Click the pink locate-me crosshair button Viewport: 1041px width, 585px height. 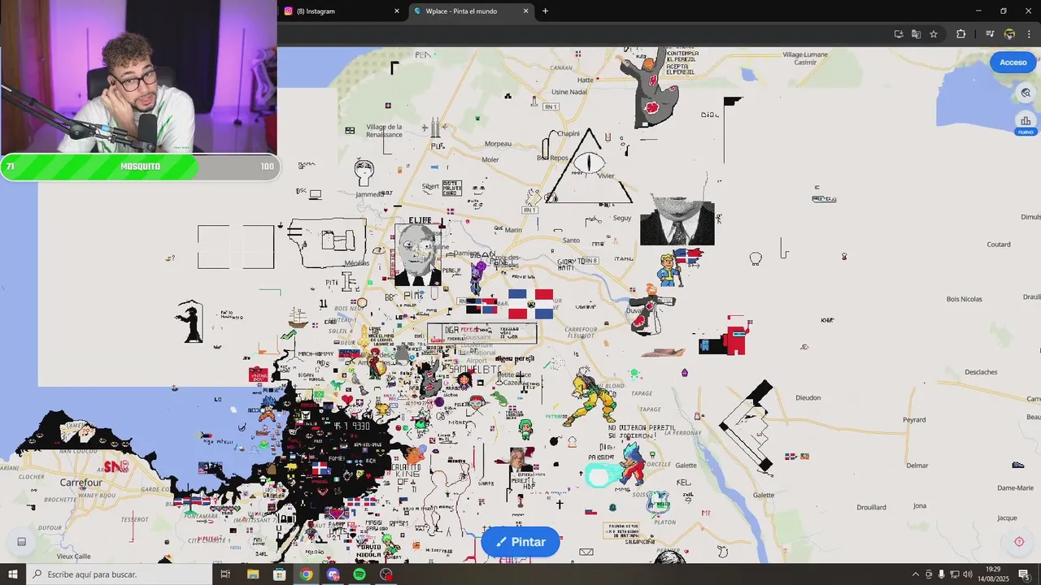click(1019, 542)
